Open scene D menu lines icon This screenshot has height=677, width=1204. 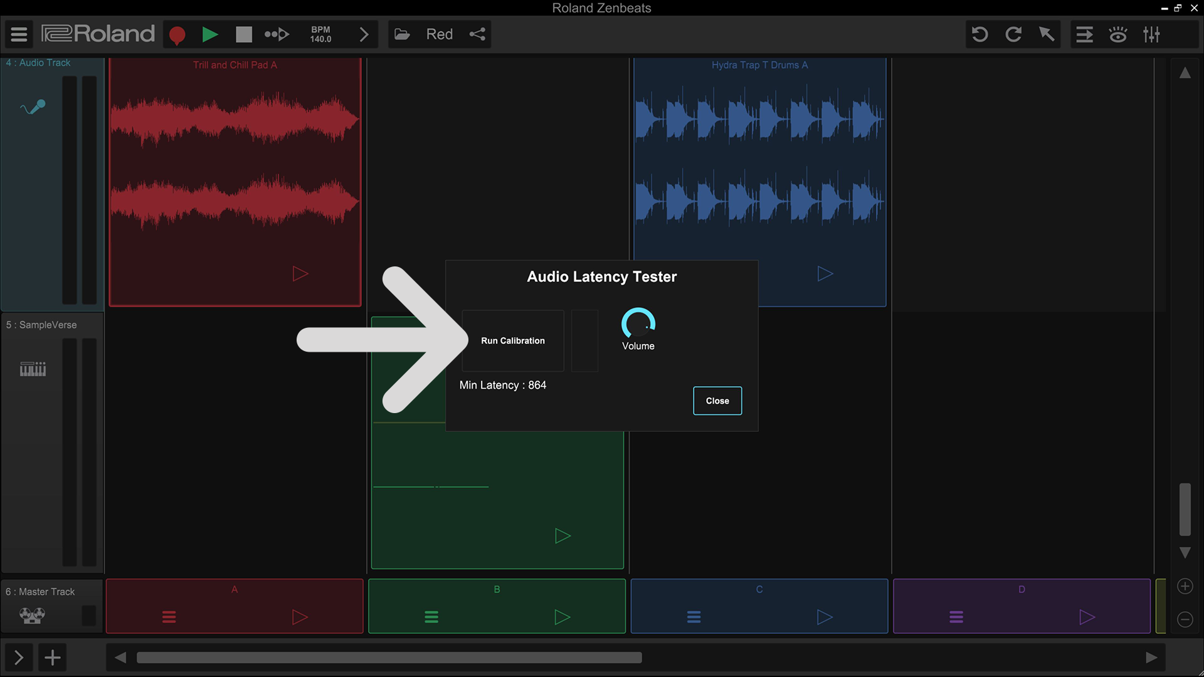tap(956, 617)
